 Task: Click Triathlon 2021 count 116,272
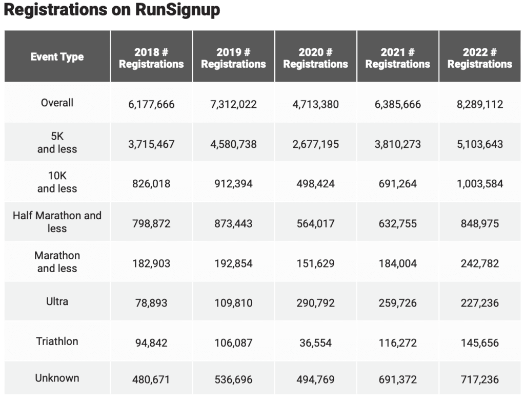pos(398,343)
